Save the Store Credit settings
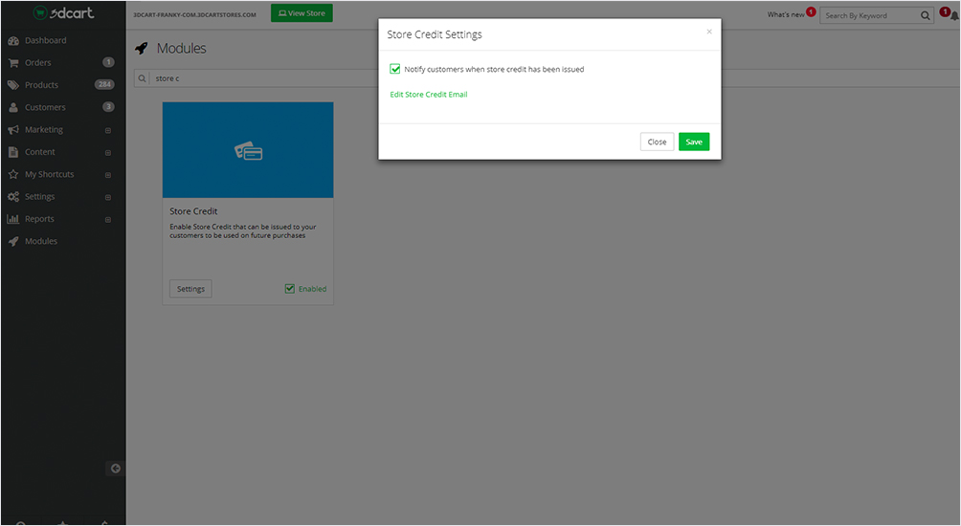 tap(694, 142)
